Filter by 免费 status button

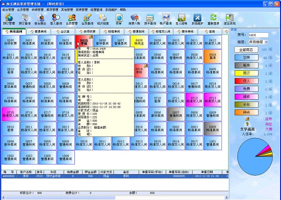point(246,89)
